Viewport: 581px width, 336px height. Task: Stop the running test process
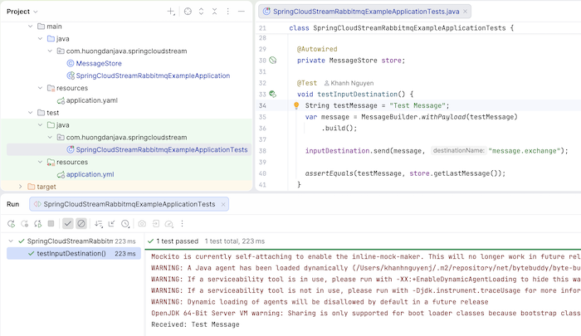(x=51, y=223)
